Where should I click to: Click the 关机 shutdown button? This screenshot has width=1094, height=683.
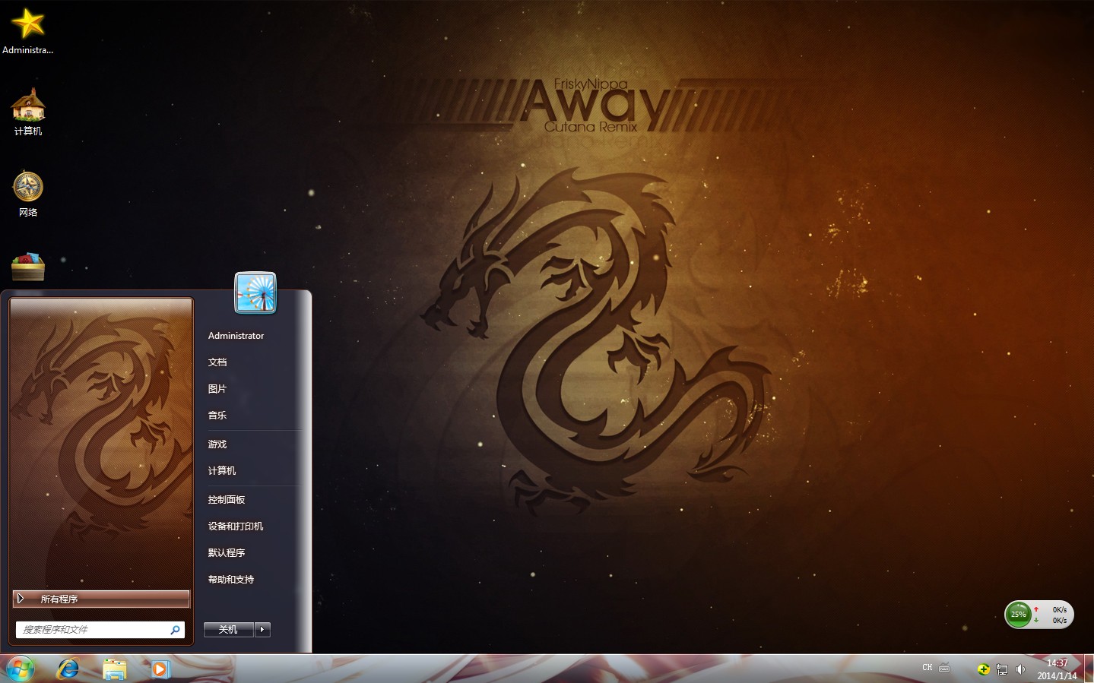point(228,629)
